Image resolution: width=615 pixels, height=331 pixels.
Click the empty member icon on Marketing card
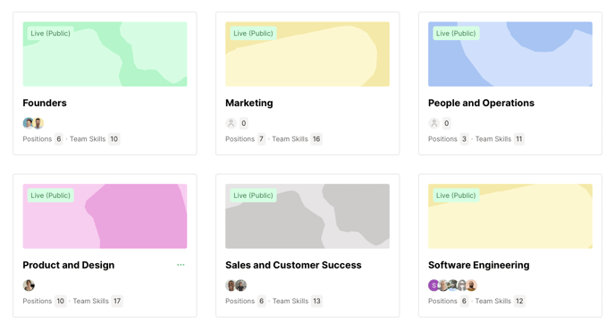[x=231, y=123]
